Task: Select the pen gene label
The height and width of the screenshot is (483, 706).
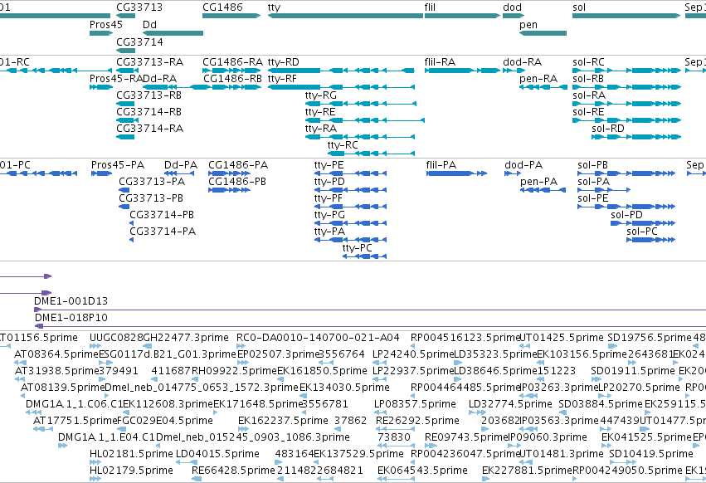Action: [528, 24]
